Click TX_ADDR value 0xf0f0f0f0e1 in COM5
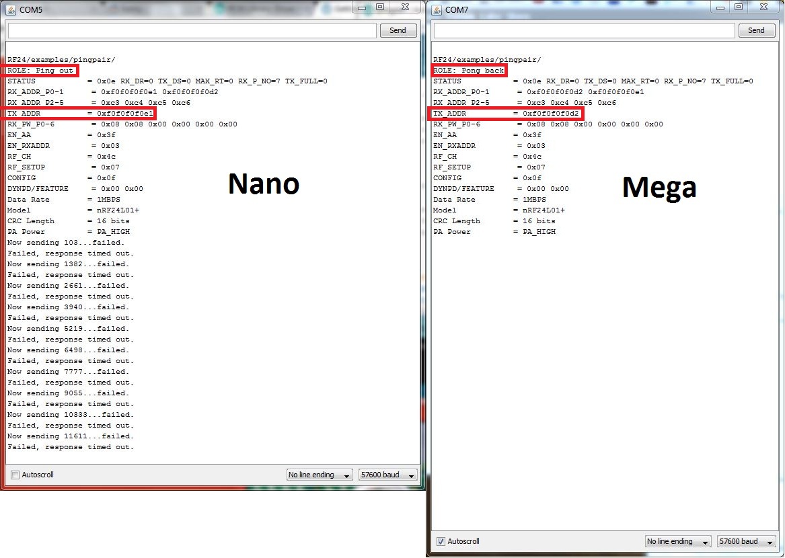Screen dimensions: 785x558 pos(124,114)
